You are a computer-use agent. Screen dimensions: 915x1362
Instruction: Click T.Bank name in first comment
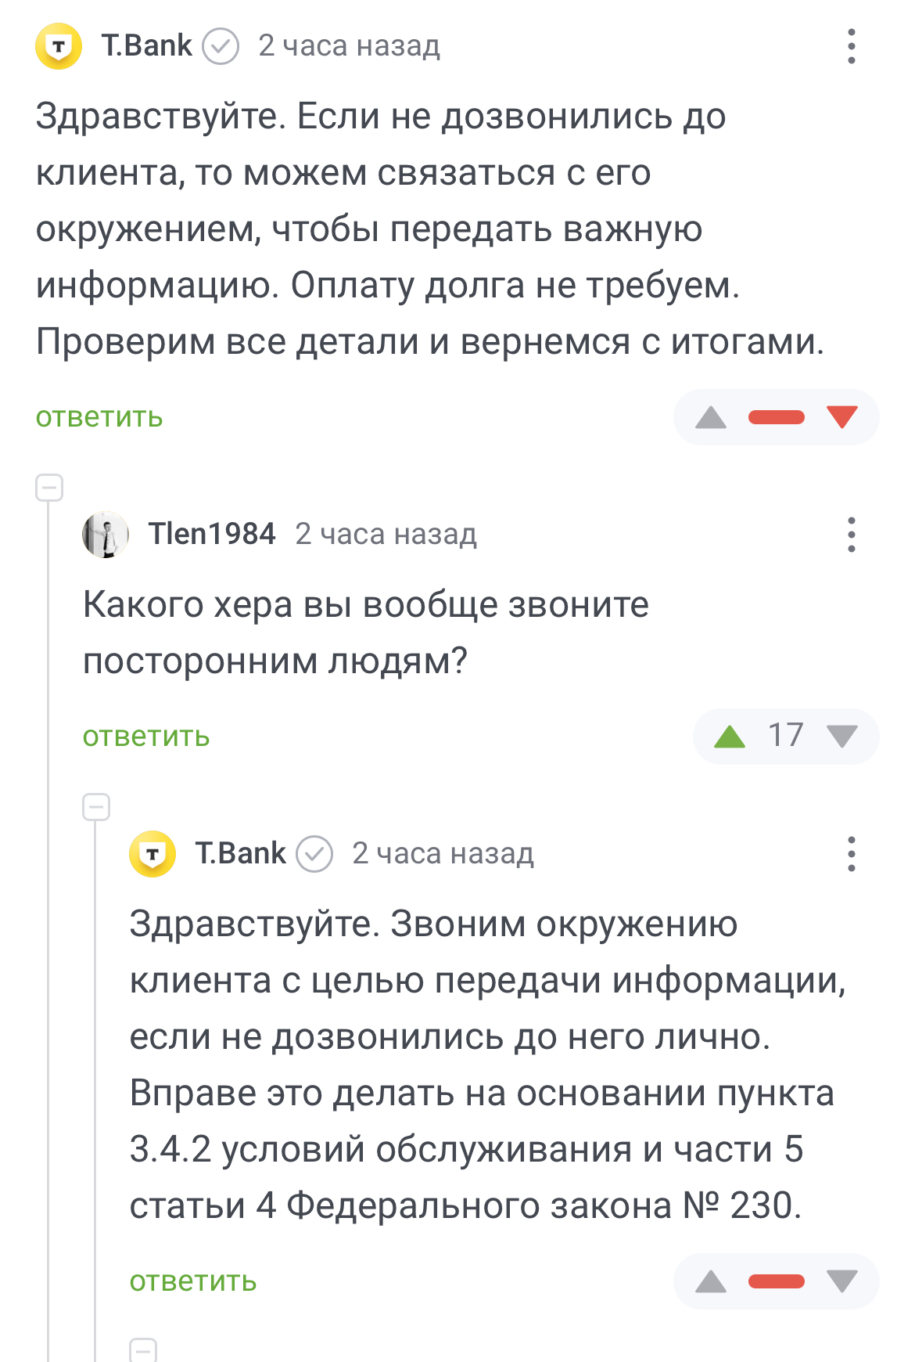[146, 46]
